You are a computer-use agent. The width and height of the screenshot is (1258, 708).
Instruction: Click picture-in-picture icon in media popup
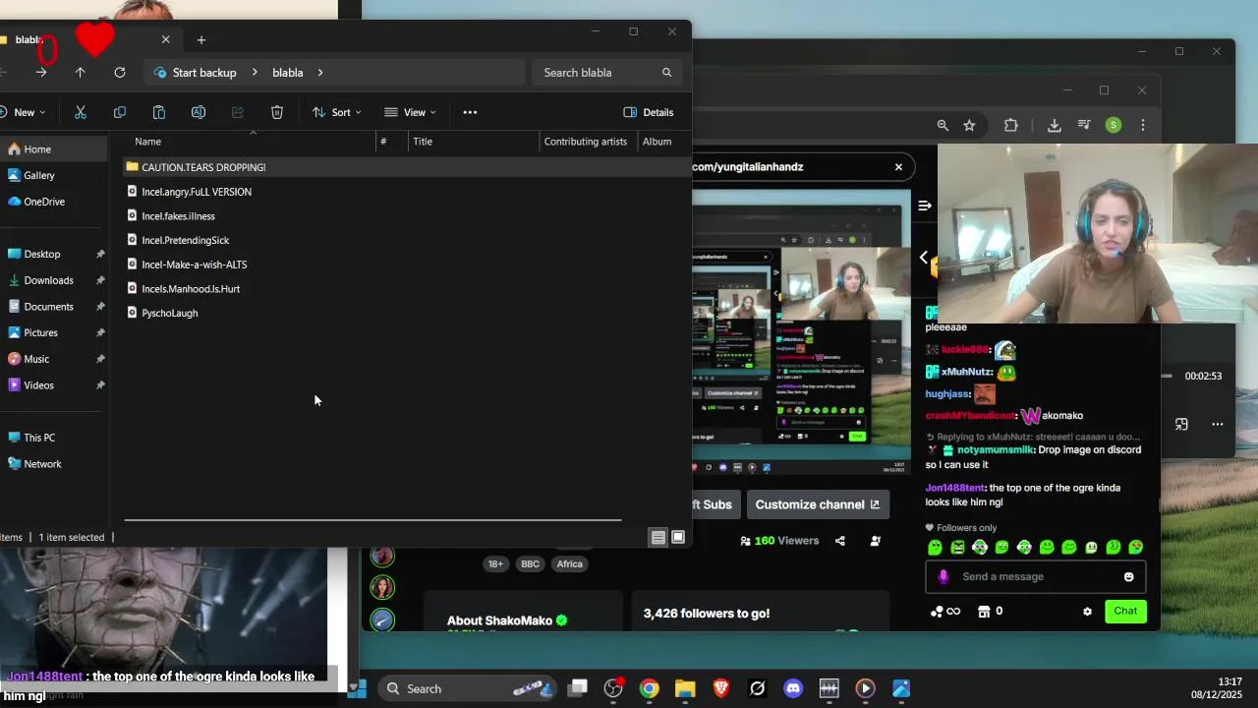(1181, 424)
